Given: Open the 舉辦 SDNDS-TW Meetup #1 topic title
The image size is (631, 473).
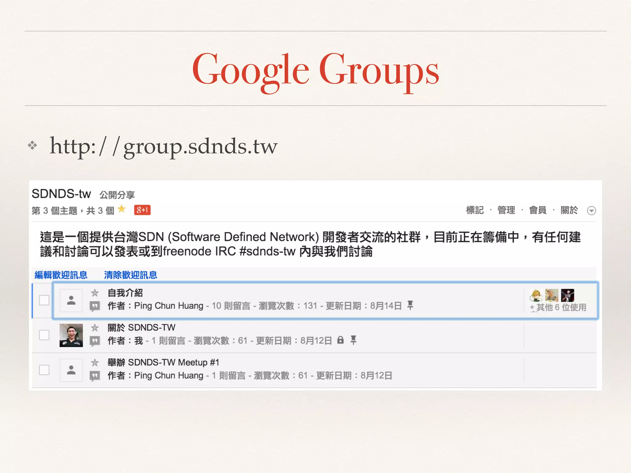Looking at the screenshot, I should pyautogui.click(x=163, y=362).
